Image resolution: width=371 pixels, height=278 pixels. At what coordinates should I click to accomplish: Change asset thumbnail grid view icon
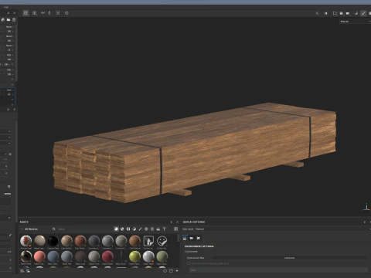[175, 229]
